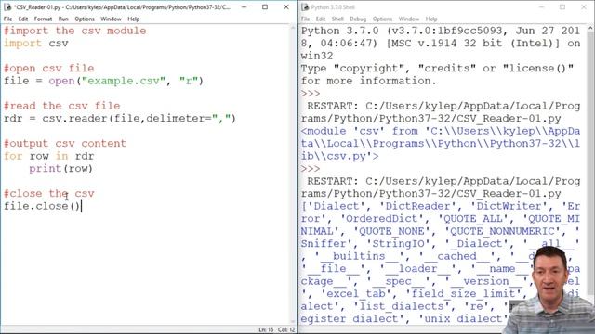Open the Window menu in the editor window
Image resolution: width=595 pixels, height=334 pixels.
pyautogui.click(x=111, y=19)
